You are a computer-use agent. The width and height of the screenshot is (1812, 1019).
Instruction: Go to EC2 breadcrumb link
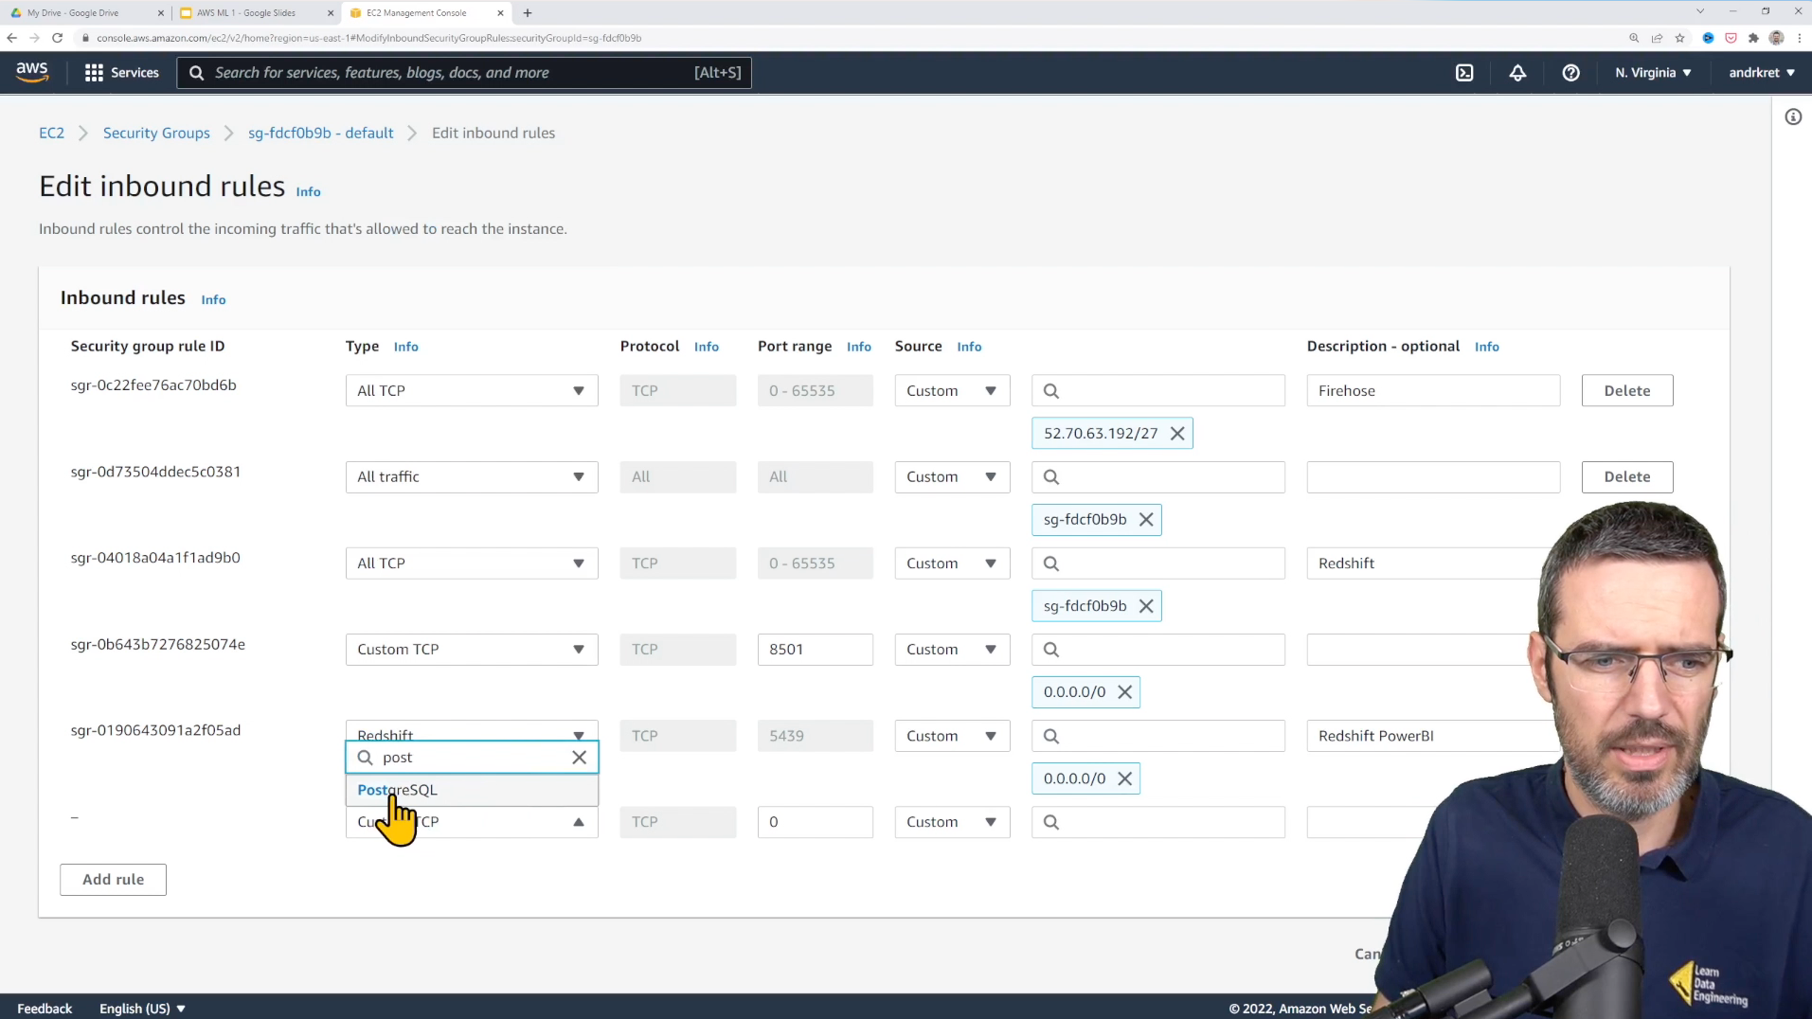(x=51, y=134)
